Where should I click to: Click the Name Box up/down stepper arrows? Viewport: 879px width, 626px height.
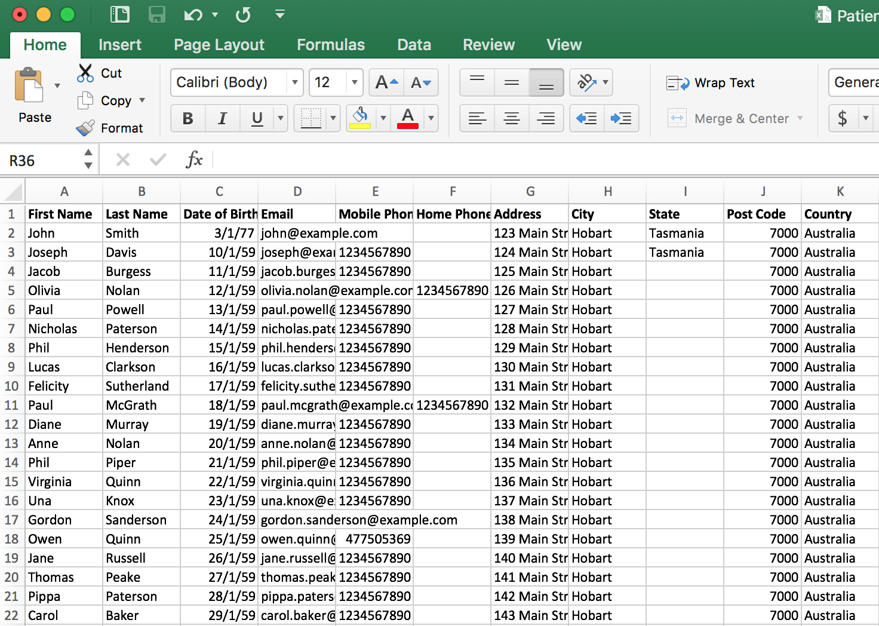88,159
